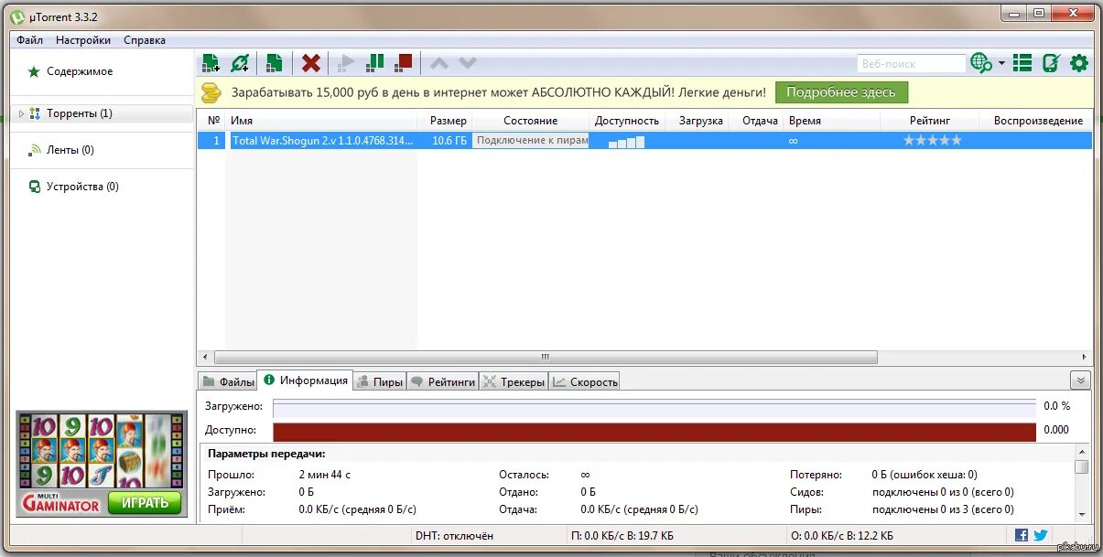Switch to the Трекеры tab
This screenshot has width=1103, height=557.
pyautogui.click(x=514, y=382)
